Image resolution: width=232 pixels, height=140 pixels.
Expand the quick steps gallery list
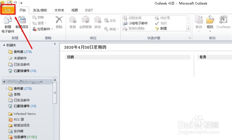pyautogui.click(x=188, y=29)
